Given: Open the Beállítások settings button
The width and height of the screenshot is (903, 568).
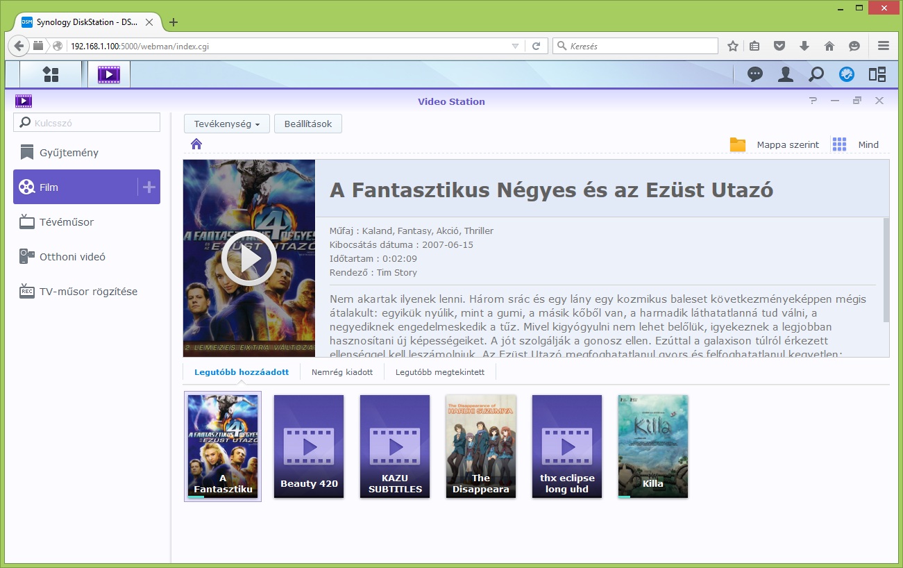Looking at the screenshot, I should 308,124.
